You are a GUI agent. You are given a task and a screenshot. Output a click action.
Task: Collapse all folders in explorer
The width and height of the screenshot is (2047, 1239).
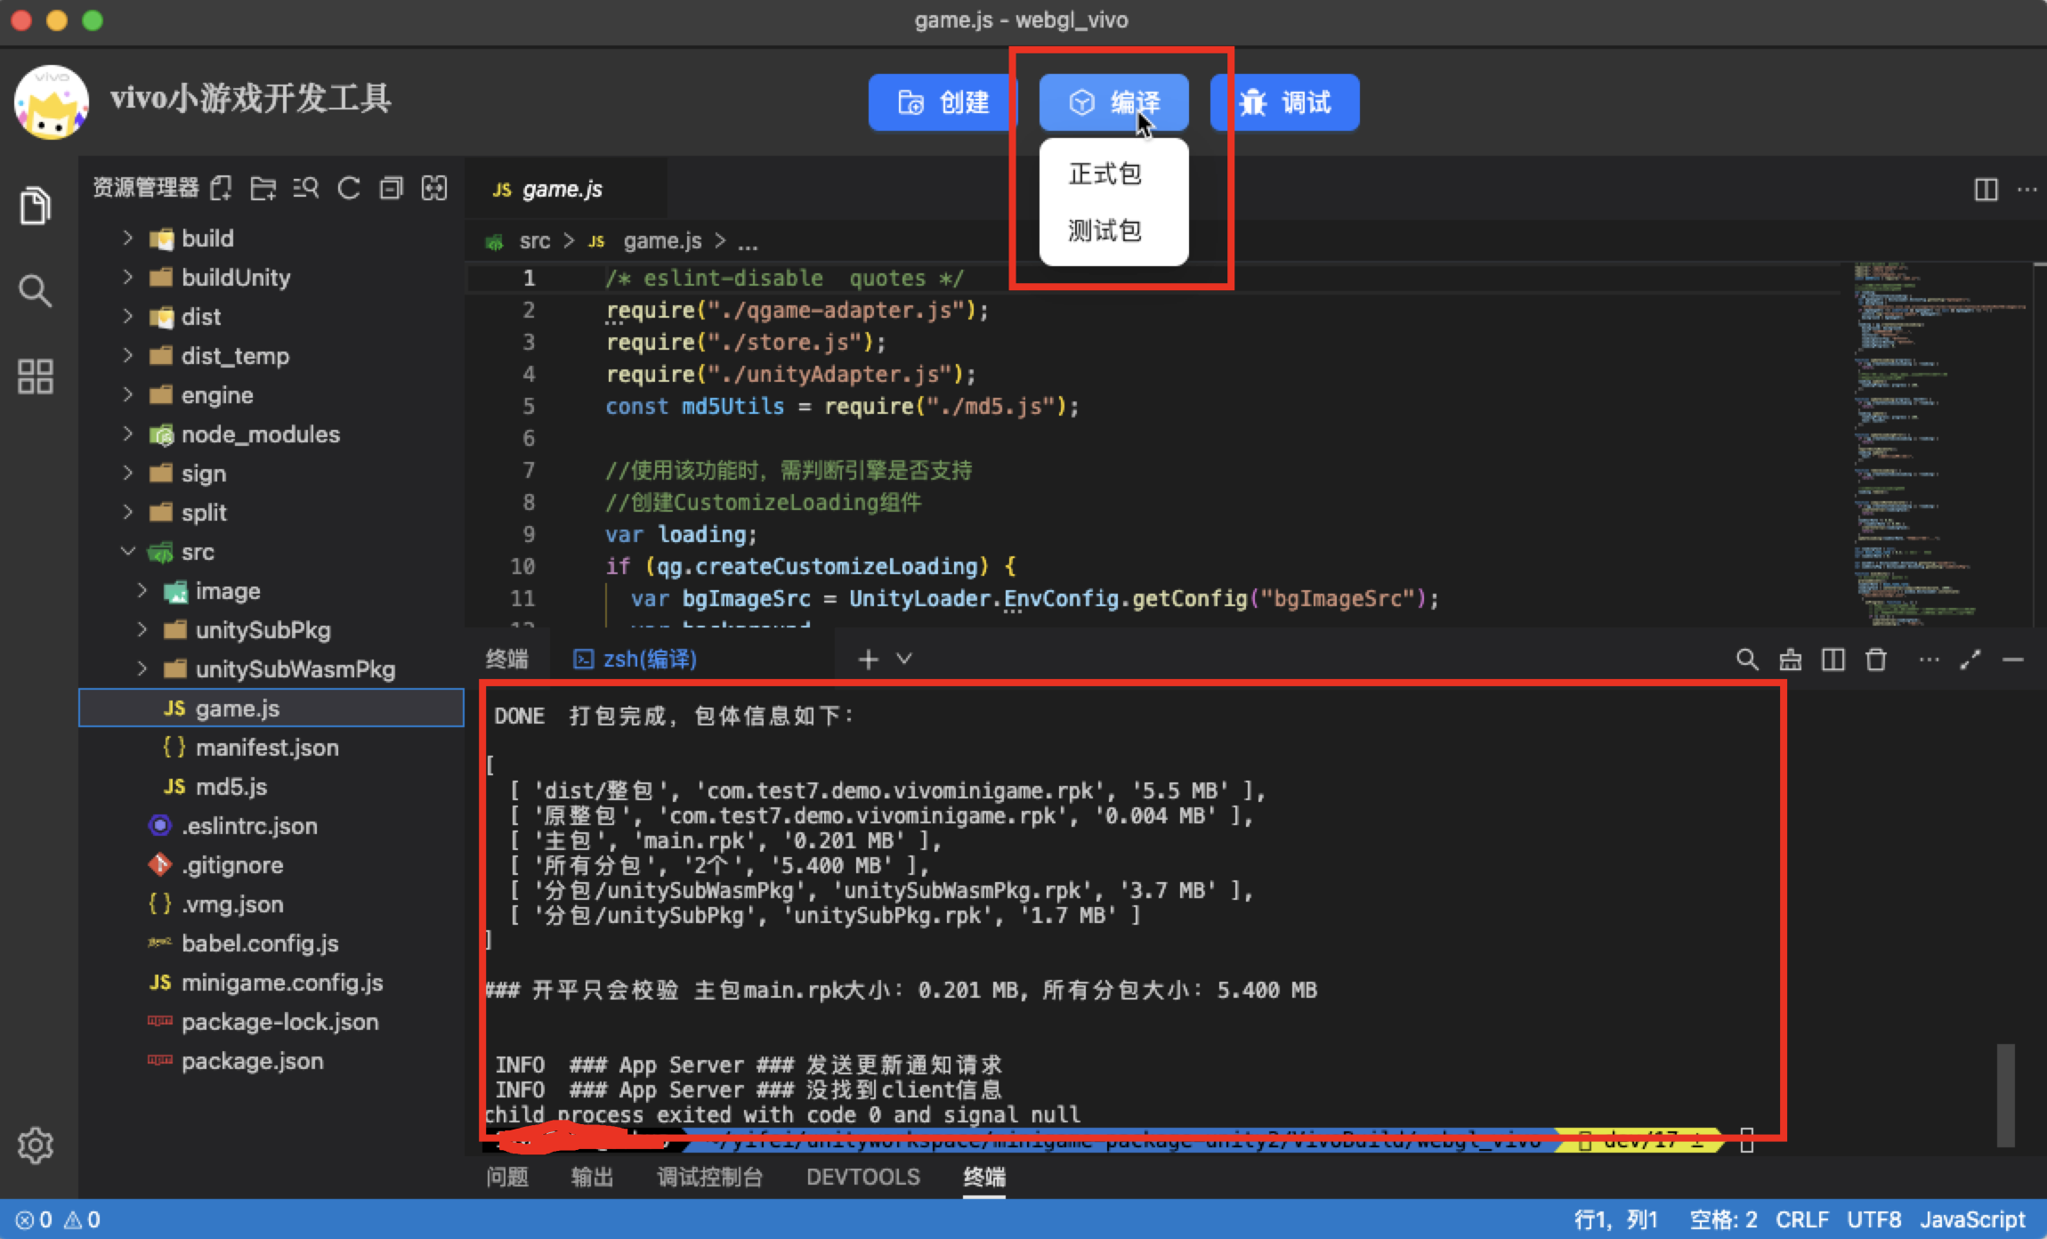(x=392, y=188)
